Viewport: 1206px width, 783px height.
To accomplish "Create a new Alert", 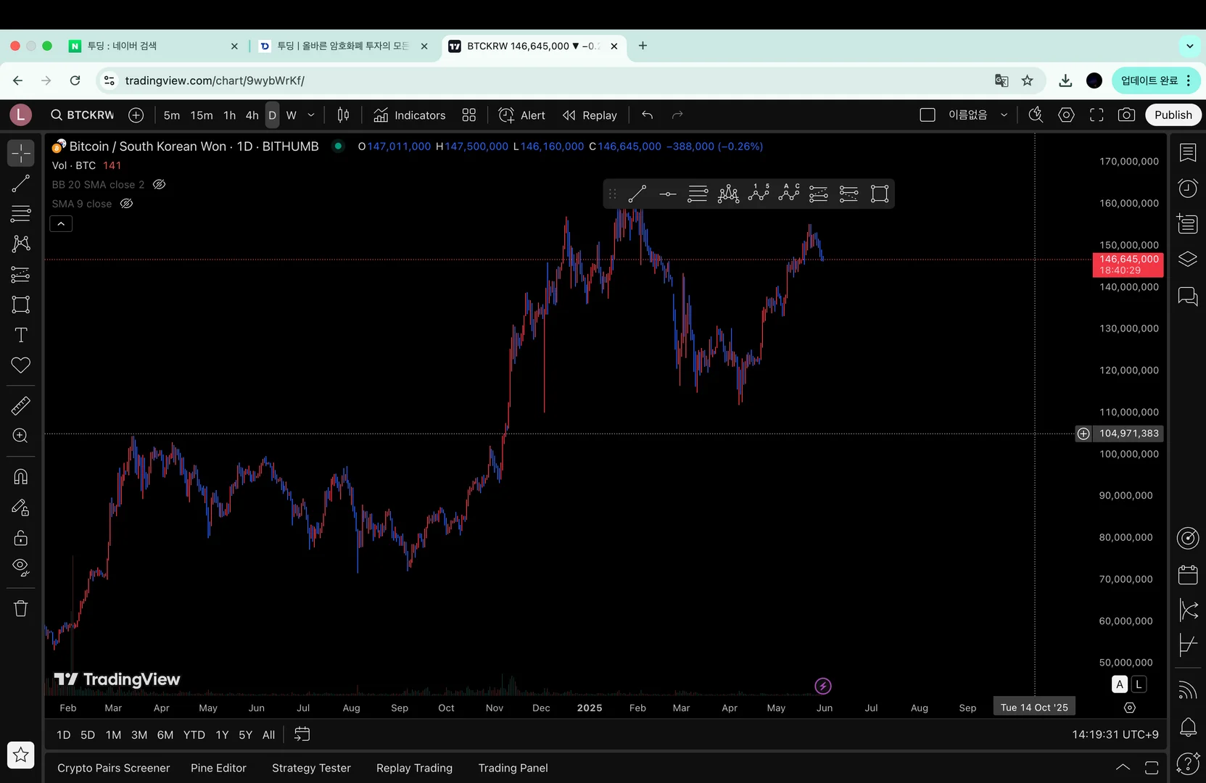I will click(x=522, y=115).
